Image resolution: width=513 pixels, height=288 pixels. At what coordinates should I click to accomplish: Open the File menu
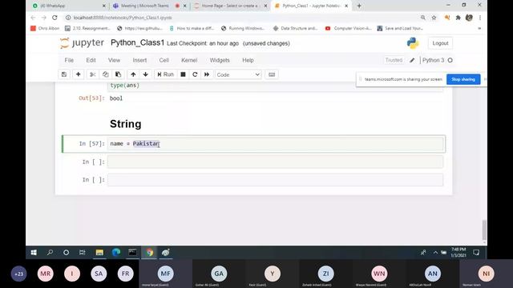tap(69, 60)
